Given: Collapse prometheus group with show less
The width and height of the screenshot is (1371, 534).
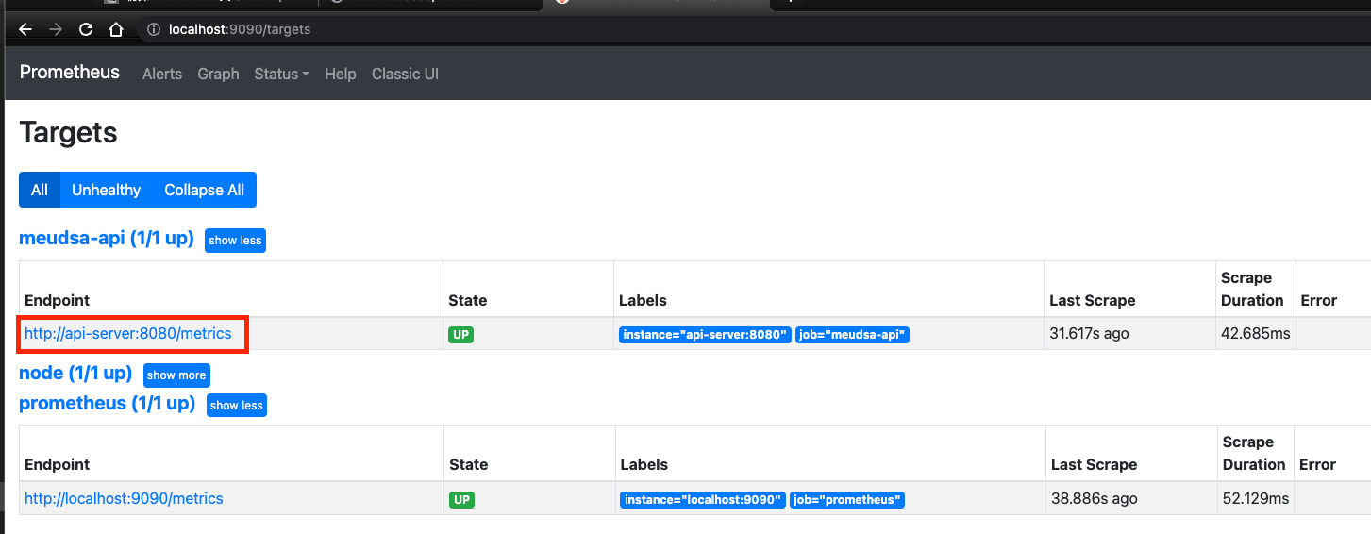Looking at the screenshot, I should pyautogui.click(x=236, y=406).
